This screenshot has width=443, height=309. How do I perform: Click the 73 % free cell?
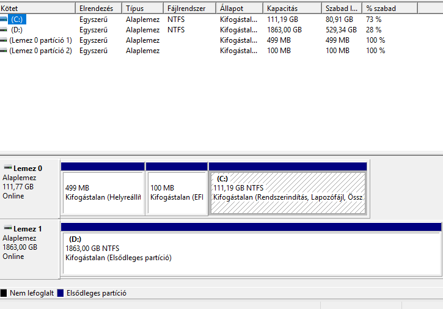pyautogui.click(x=373, y=19)
